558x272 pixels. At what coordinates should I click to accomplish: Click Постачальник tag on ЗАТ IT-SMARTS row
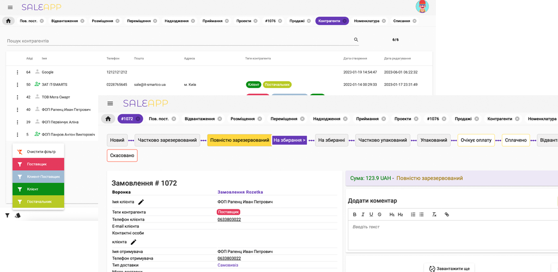[x=277, y=84]
